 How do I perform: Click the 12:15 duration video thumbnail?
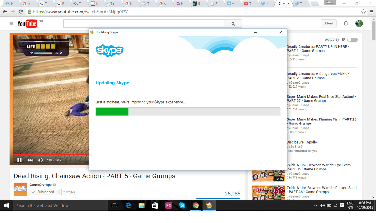268,176
